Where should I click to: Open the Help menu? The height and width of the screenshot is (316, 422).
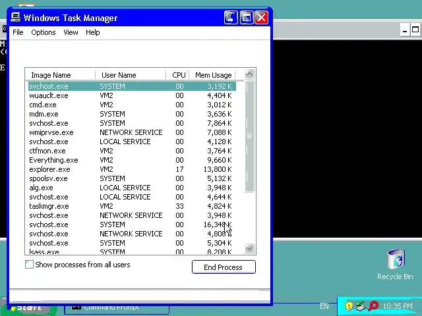click(x=92, y=32)
